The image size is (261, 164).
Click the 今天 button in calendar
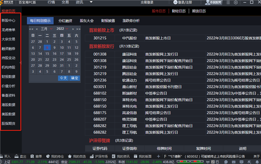pyautogui.click(x=63, y=78)
